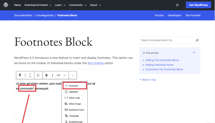Go to Customise The Footnotes Block section

[x=164, y=69]
